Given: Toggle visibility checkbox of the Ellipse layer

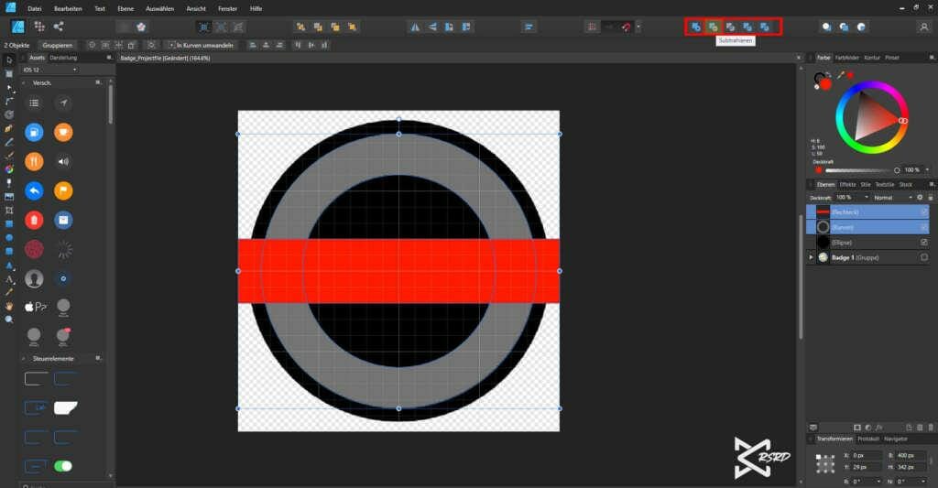Looking at the screenshot, I should click(x=923, y=242).
